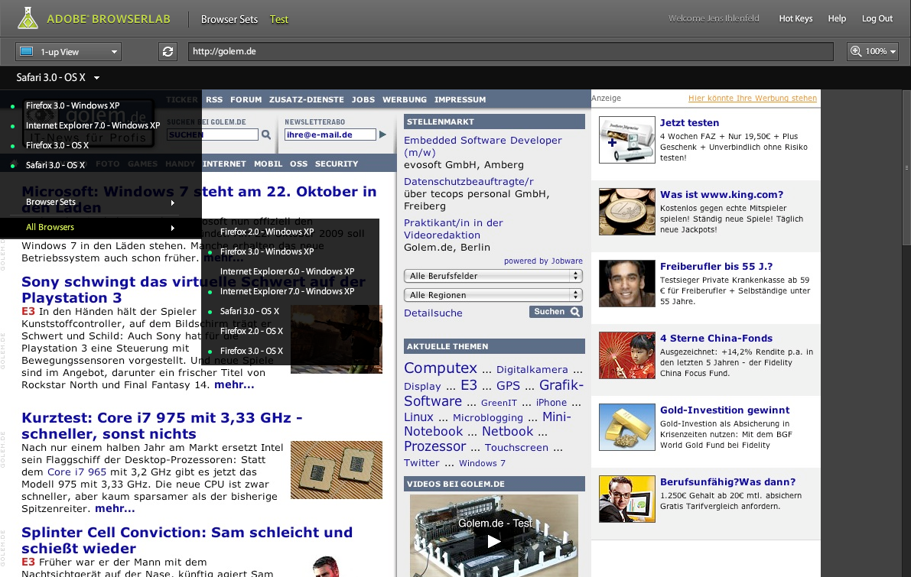Play the Golem.de Test video

coord(494,542)
